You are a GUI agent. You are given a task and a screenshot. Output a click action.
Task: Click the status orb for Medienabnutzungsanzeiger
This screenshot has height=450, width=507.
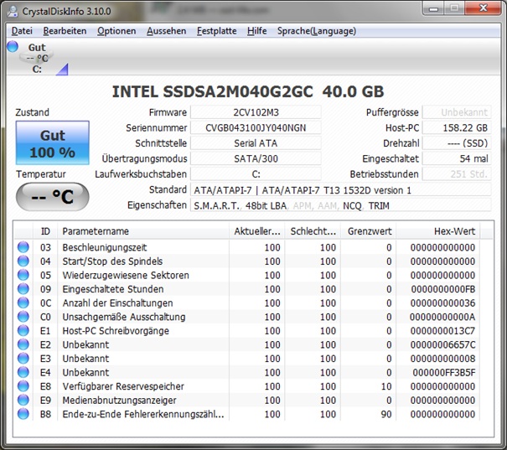23,400
